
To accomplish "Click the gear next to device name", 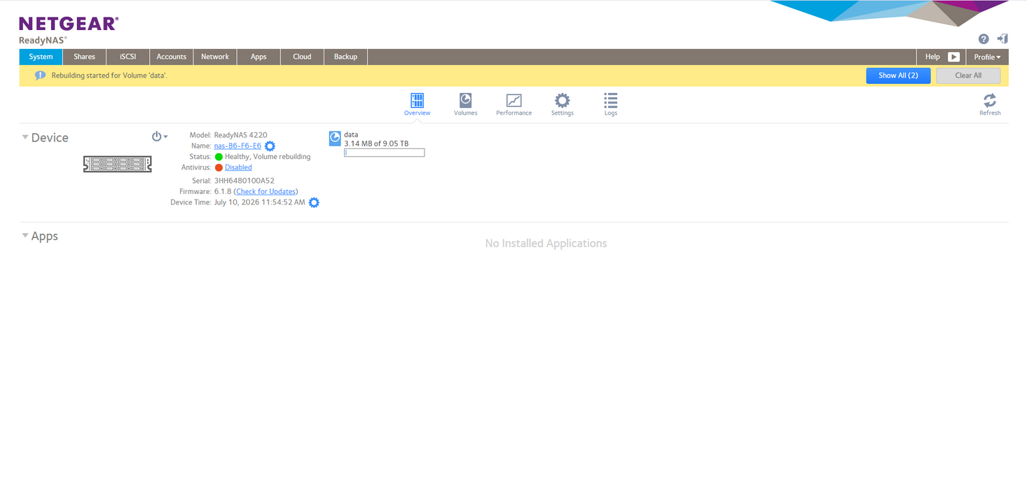I will point(270,146).
